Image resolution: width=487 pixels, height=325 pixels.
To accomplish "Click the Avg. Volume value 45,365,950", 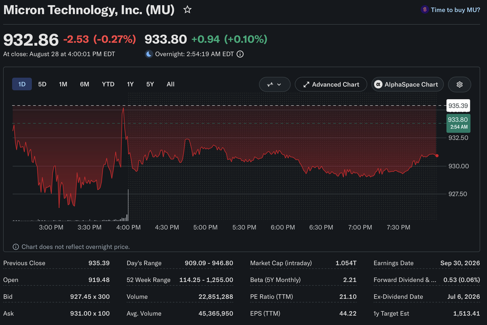I will pyautogui.click(x=216, y=313).
